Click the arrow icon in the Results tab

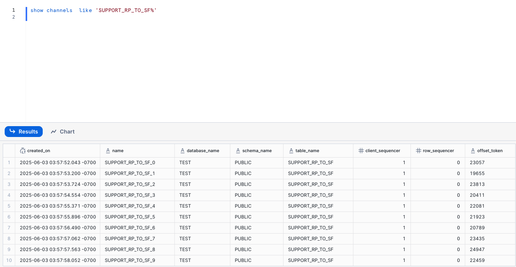12,132
